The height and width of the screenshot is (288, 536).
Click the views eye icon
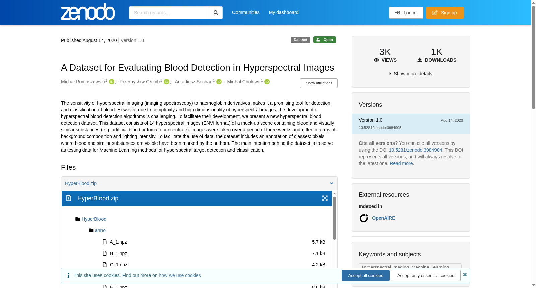point(376,60)
